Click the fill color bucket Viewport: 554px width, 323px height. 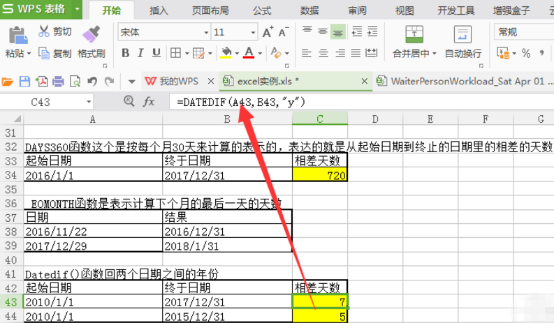pyautogui.click(x=226, y=53)
